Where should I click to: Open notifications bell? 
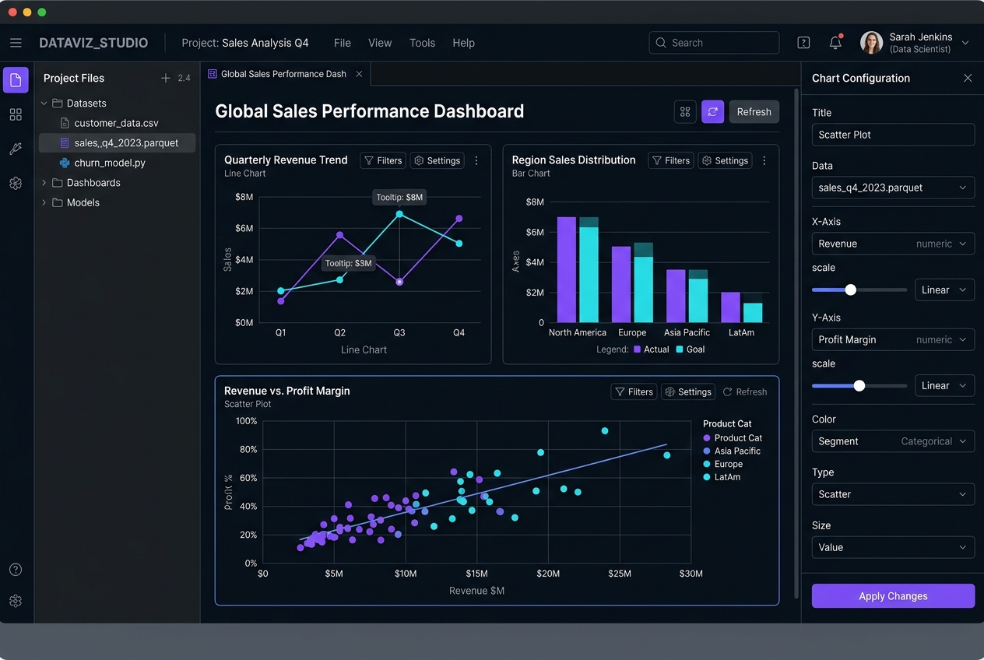click(x=835, y=43)
